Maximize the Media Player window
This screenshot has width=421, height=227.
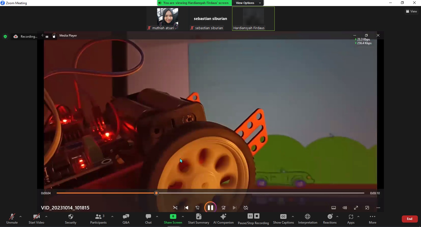pos(366,35)
